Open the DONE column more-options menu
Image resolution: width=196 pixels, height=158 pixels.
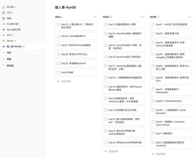[190, 17]
